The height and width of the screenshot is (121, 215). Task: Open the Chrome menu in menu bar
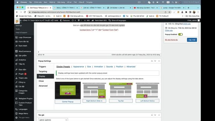(24, 2)
